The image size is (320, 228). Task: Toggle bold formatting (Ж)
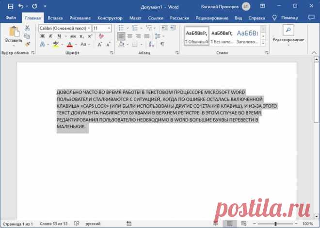(x=42, y=36)
